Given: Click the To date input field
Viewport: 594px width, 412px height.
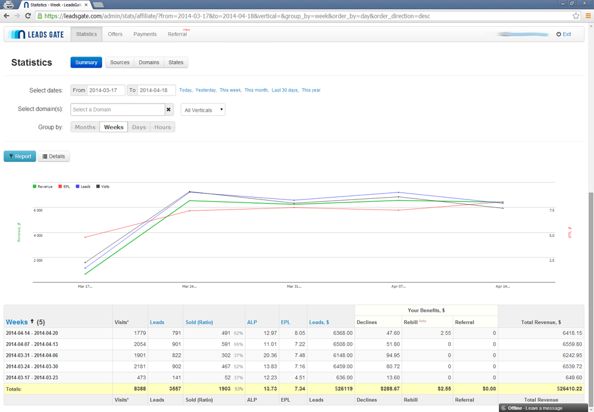Looking at the screenshot, I should click(156, 90).
